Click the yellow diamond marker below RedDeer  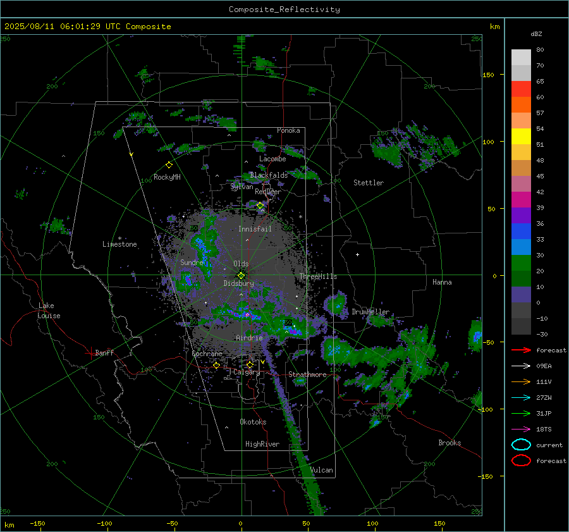point(260,206)
